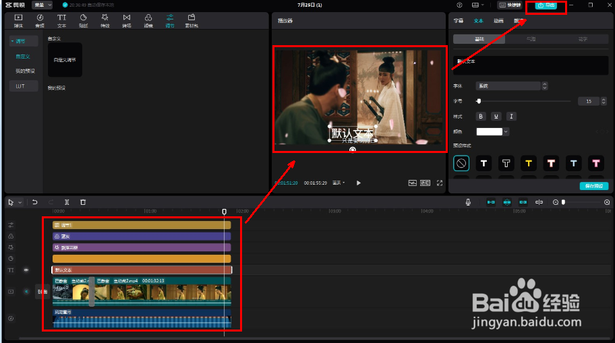Screen dimensions: 615x343
Task: Toggle Underline text style
Action: [x=496, y=117]
